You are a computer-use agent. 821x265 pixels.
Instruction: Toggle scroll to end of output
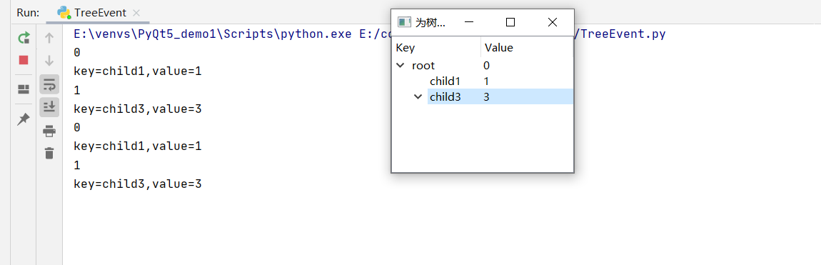49,107
